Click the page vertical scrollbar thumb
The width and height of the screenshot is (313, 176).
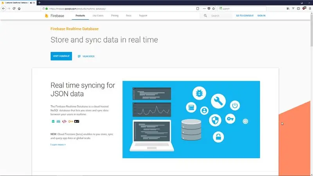point(311,30)
